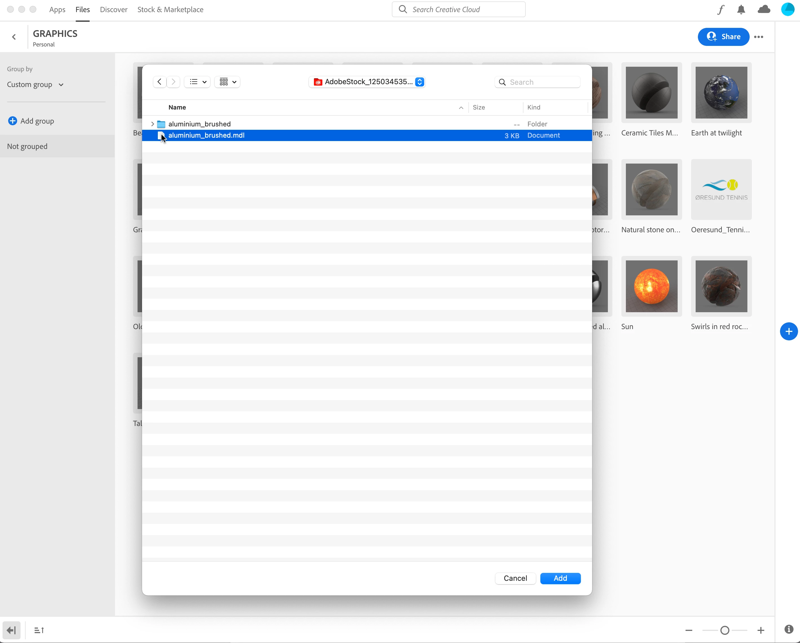Open the account profile avatar
Viewport: 800px width, 643px height.
coord(787,9)
